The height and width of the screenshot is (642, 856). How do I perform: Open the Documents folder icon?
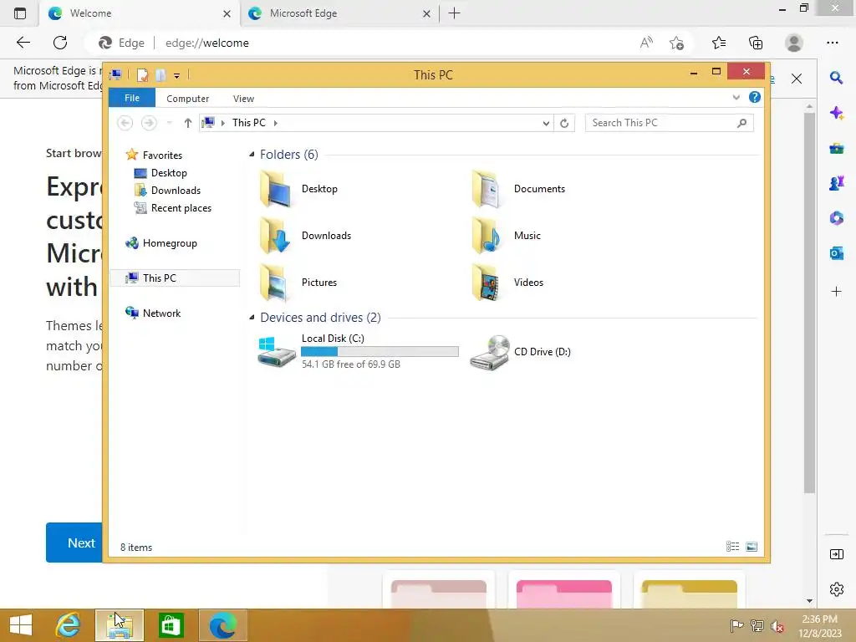click(486, 189)
